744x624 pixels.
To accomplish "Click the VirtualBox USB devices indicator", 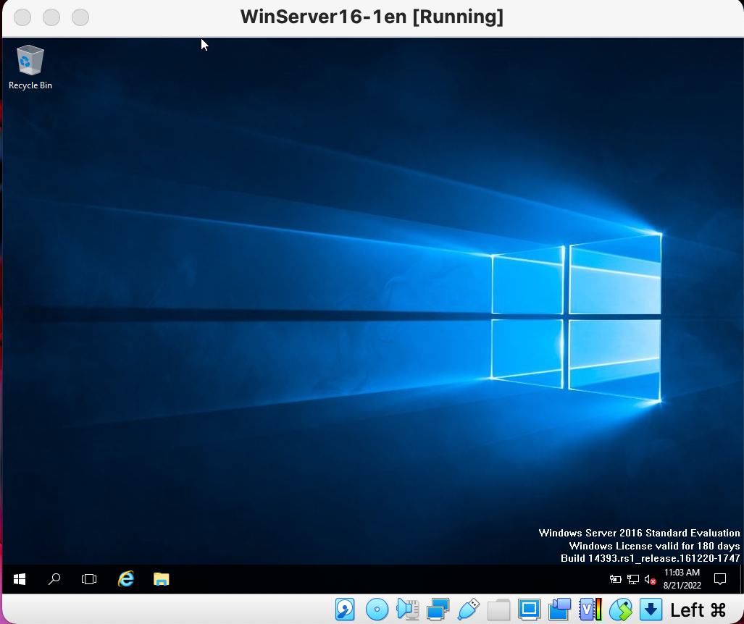I will coord(468,610).
